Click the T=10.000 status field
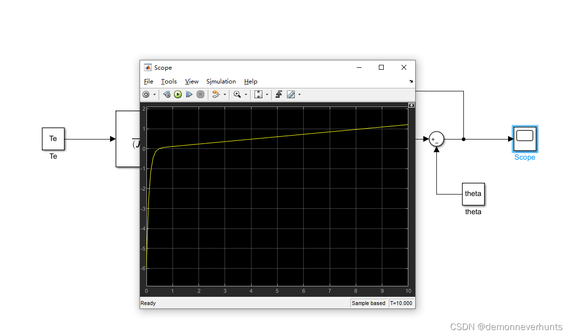Viewport: 570px width, 335px height. 401,303
